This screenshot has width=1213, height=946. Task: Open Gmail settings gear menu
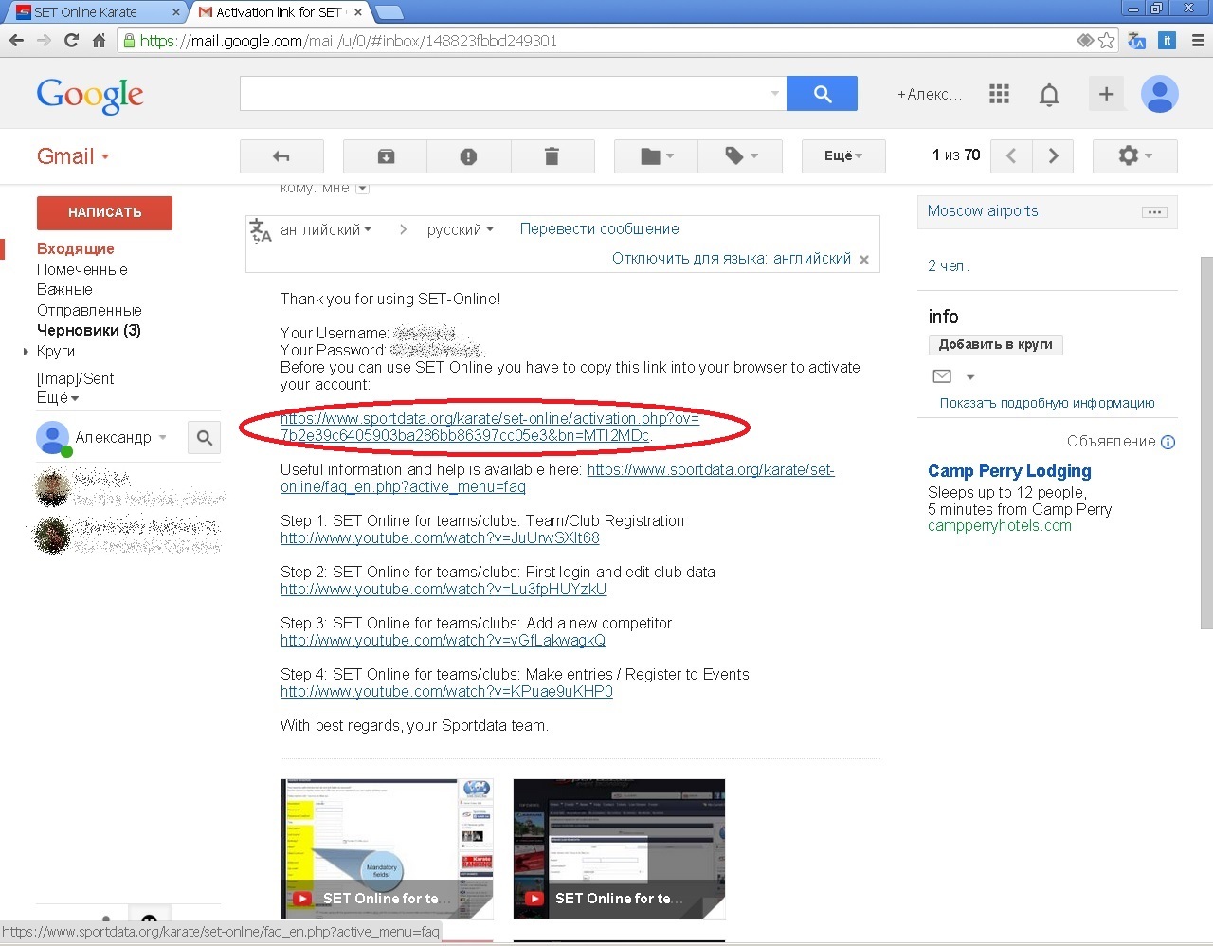(x=1134, y=156)
